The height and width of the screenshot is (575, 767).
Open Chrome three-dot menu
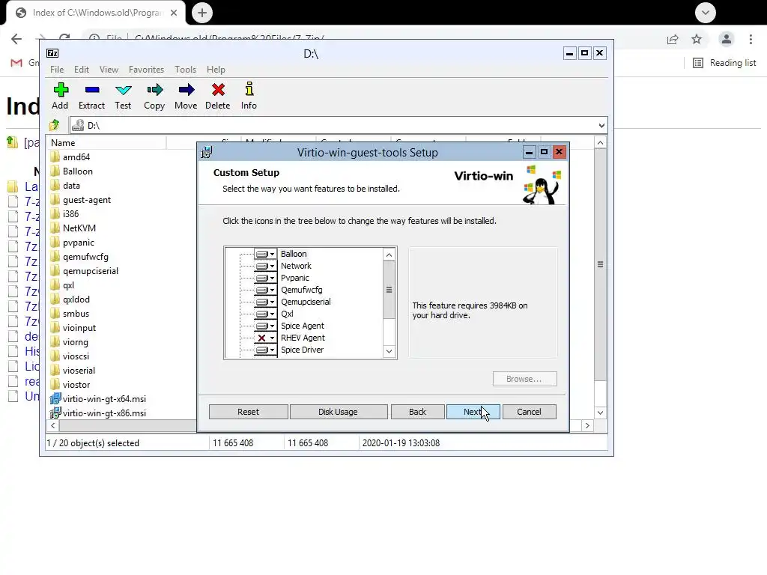click(751, 39)
